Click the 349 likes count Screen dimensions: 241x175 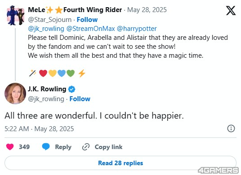pyautogui.click(x=24, y=147)
